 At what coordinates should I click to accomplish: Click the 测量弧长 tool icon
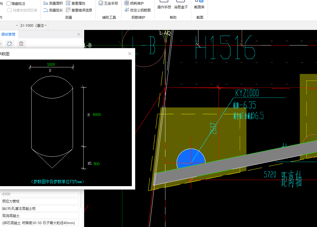46,10
